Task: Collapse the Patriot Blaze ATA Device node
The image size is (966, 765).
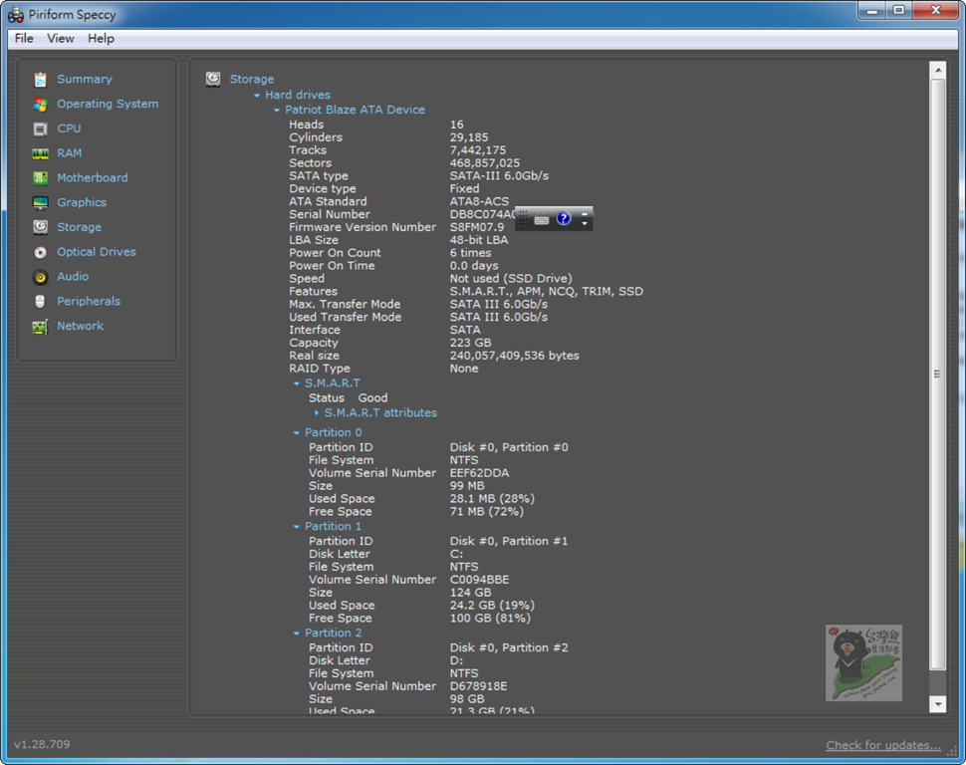Action: 277,111
